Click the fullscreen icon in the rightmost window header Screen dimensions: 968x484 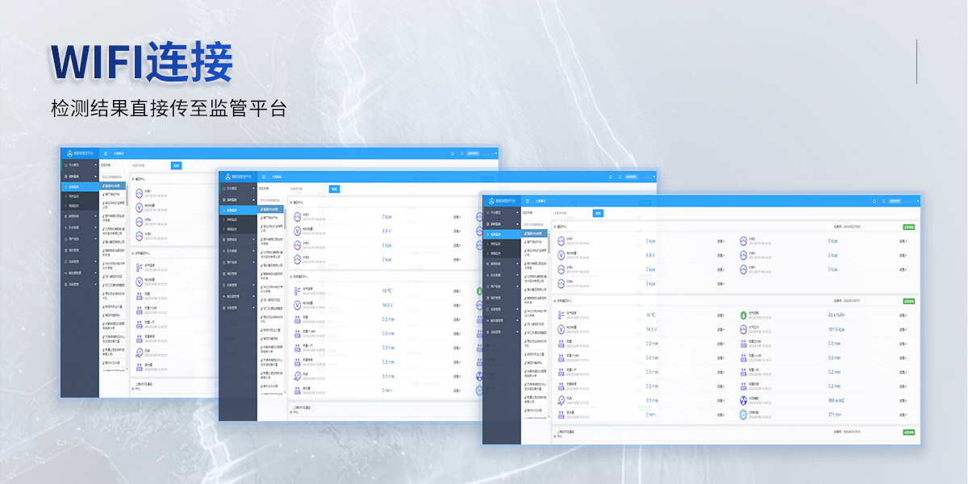tap(885, 200)
